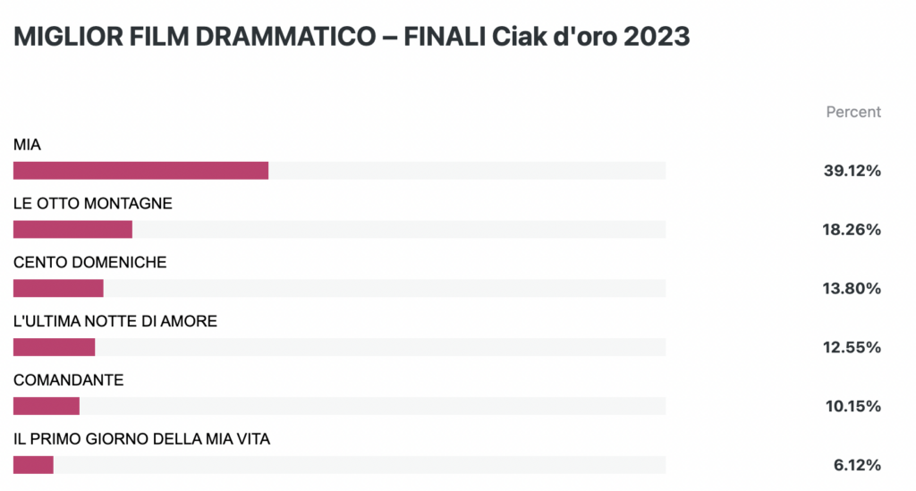
Task: Click the MIA result bar
Action: (339, 171)
